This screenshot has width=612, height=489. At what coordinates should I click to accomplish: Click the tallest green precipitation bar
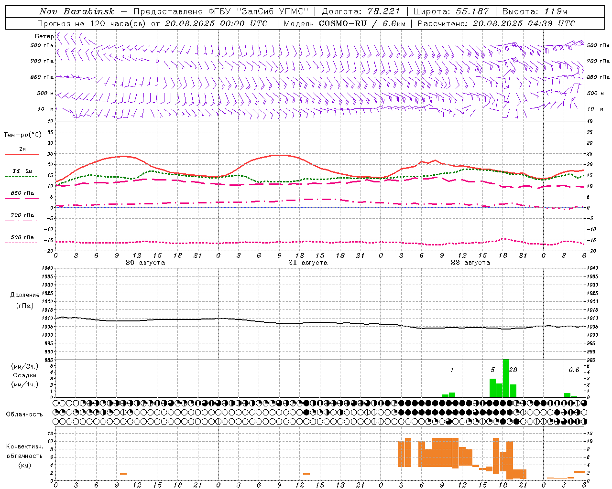(506, 378)
